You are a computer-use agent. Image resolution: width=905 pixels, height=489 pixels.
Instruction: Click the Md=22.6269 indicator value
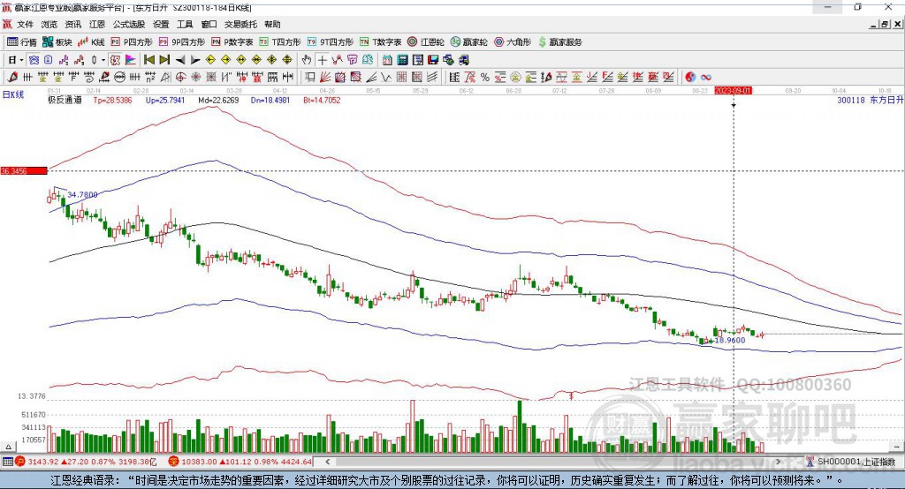218,100
